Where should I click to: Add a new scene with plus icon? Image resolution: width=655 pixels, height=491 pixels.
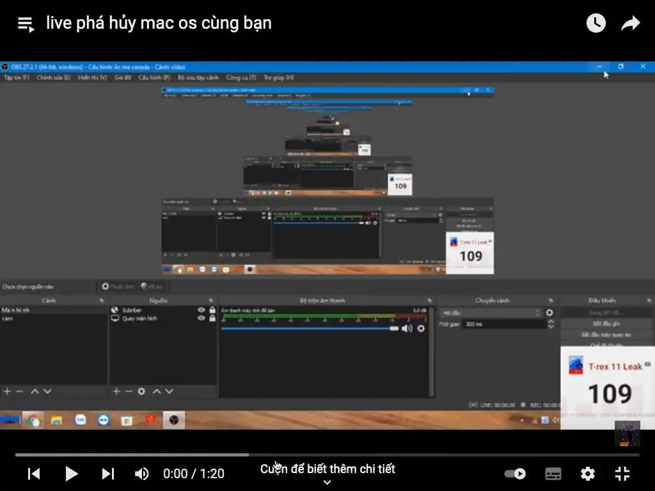7,391
